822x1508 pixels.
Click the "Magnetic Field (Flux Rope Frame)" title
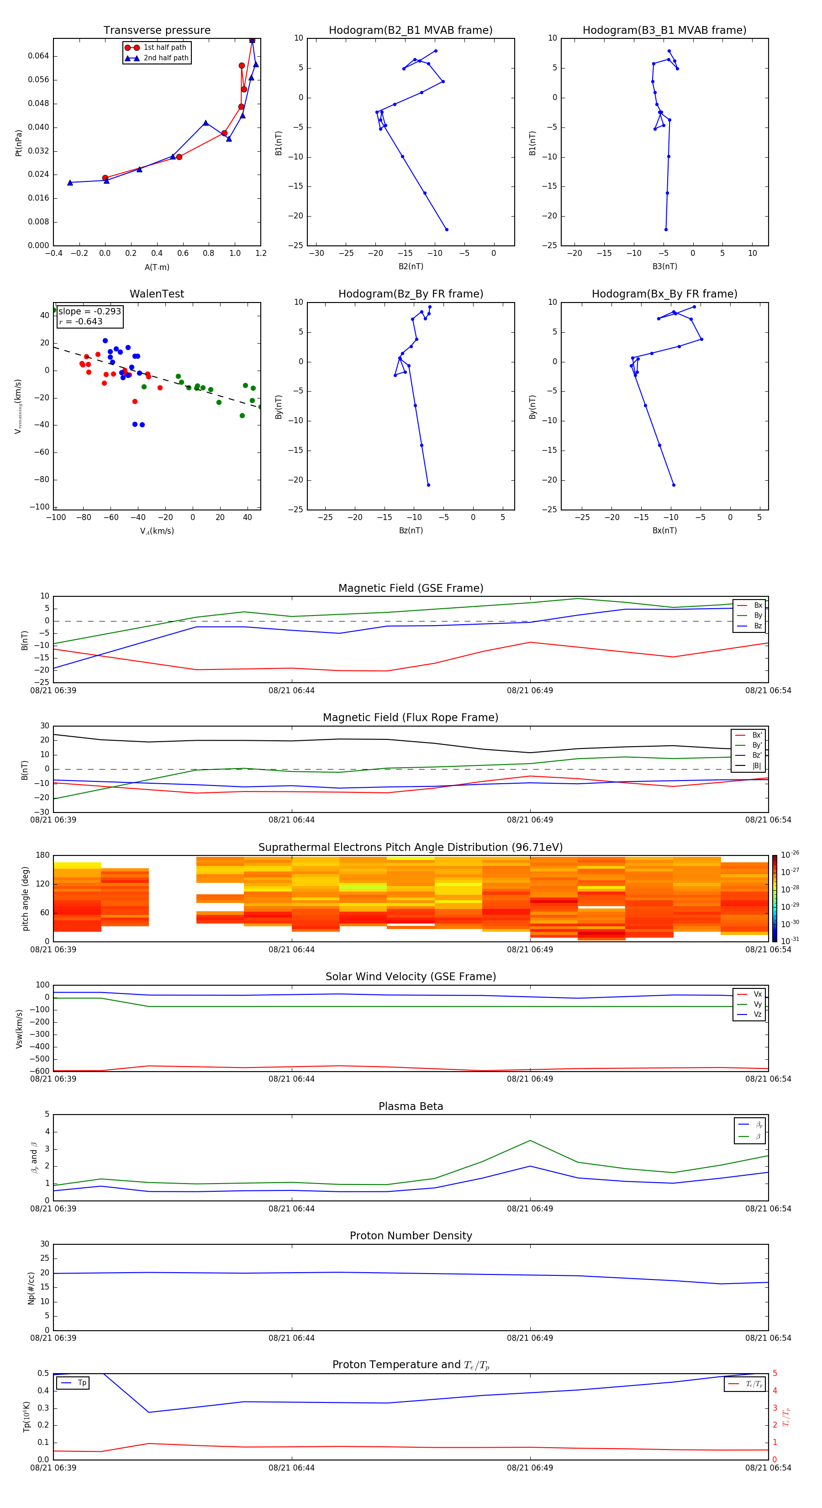tap(411, 718)
